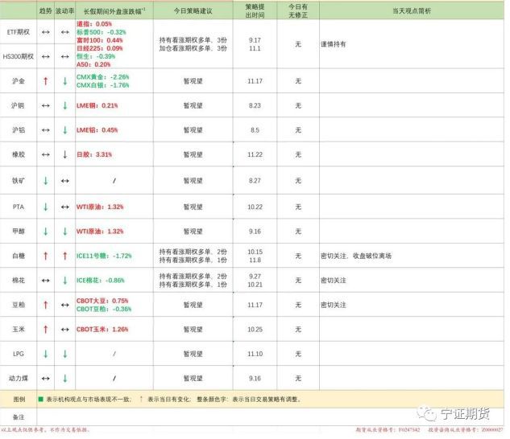Click the 备注 remarks label

pos(19,417)
